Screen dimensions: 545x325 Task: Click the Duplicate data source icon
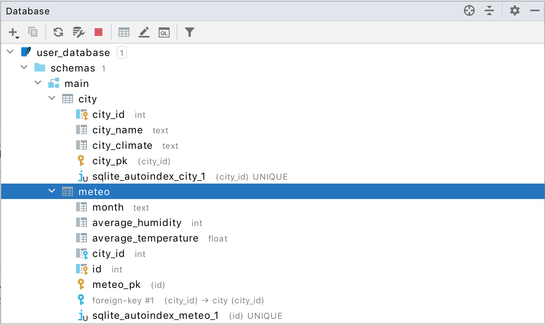pos(33,32)
